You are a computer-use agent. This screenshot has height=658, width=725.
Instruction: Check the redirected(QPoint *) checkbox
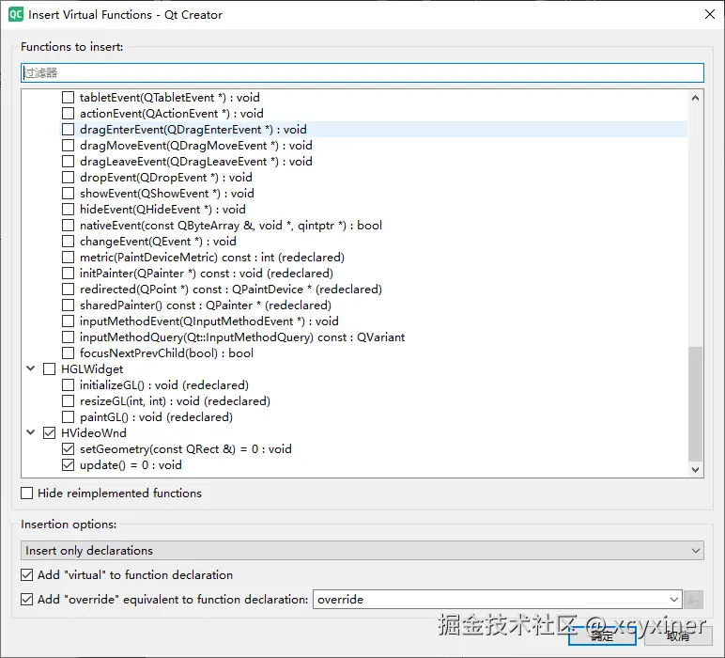68,290
